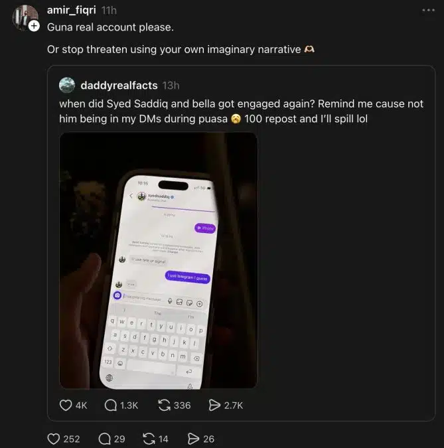Like the quoted daddyrealfacts post
The image size is (444, 448).
pyautogui.click(x=66, y=405)
